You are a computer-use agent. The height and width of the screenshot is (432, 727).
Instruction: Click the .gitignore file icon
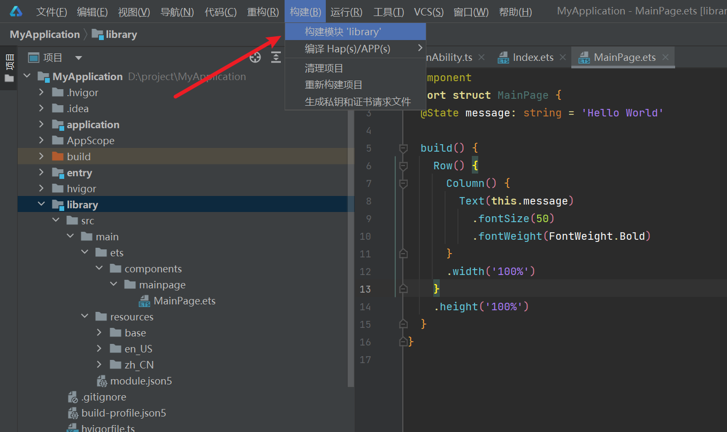pyautogui.click(x=73, y=397)
